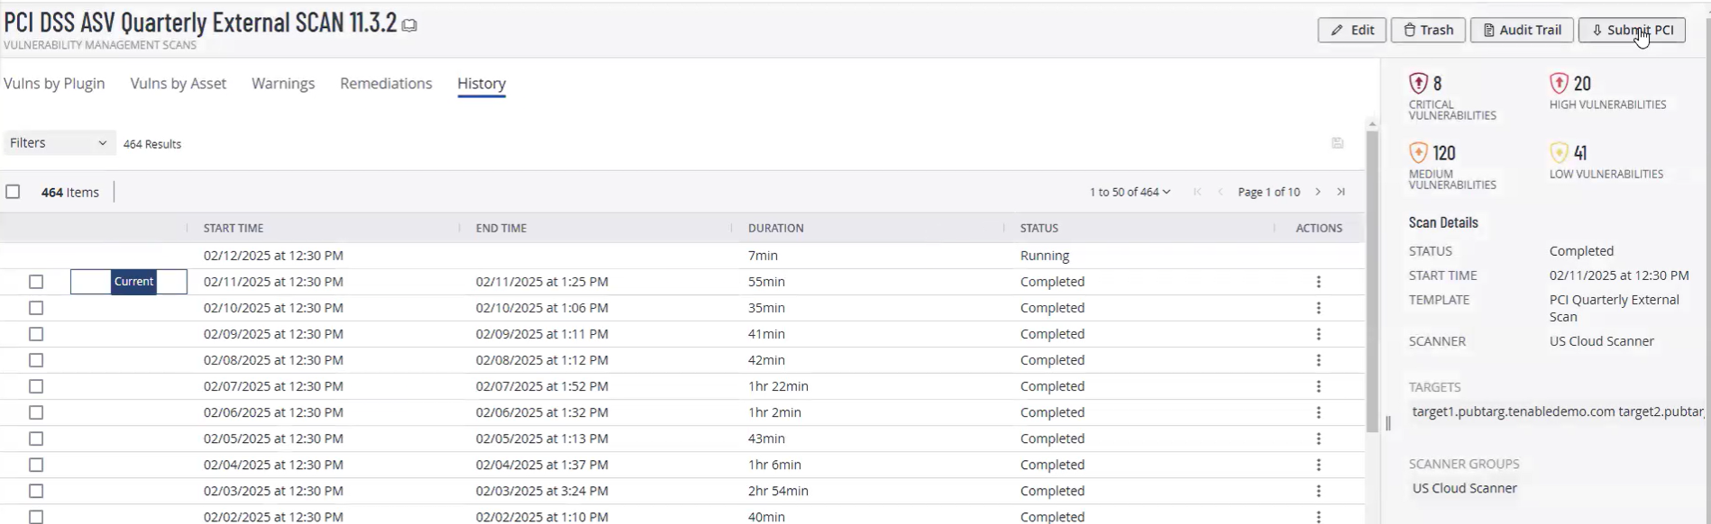The width and height of the screenshot is (1711, 524).
Task: Click the side panel resize handle
Action: (x=1388, y=423)
